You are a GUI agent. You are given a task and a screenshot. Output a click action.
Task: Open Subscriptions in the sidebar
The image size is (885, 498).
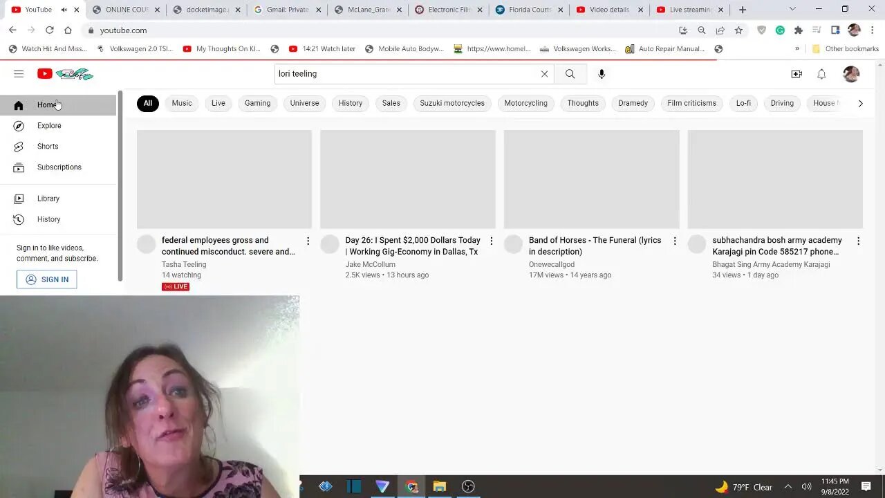click(x=58, y=167)
